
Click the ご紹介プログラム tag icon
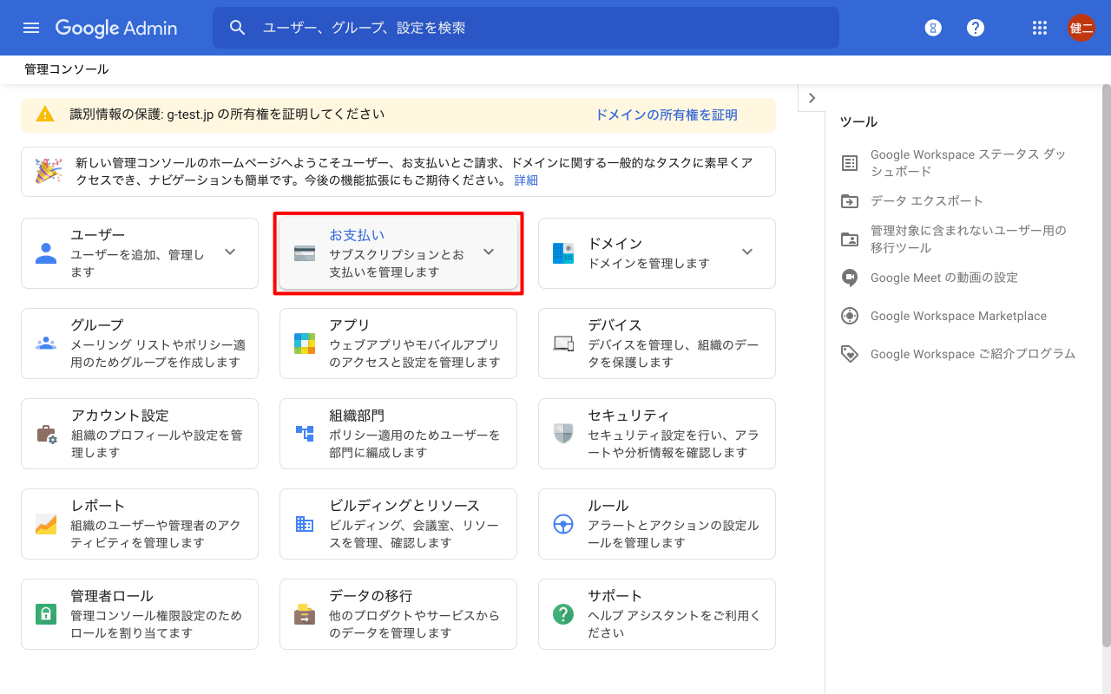point(850,354)
